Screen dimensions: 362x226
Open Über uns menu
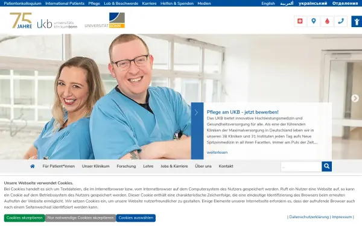pos(203,166)
